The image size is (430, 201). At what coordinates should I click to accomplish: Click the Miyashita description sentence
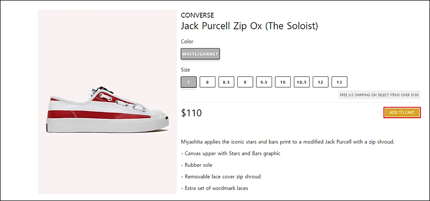tap(288, 142)
